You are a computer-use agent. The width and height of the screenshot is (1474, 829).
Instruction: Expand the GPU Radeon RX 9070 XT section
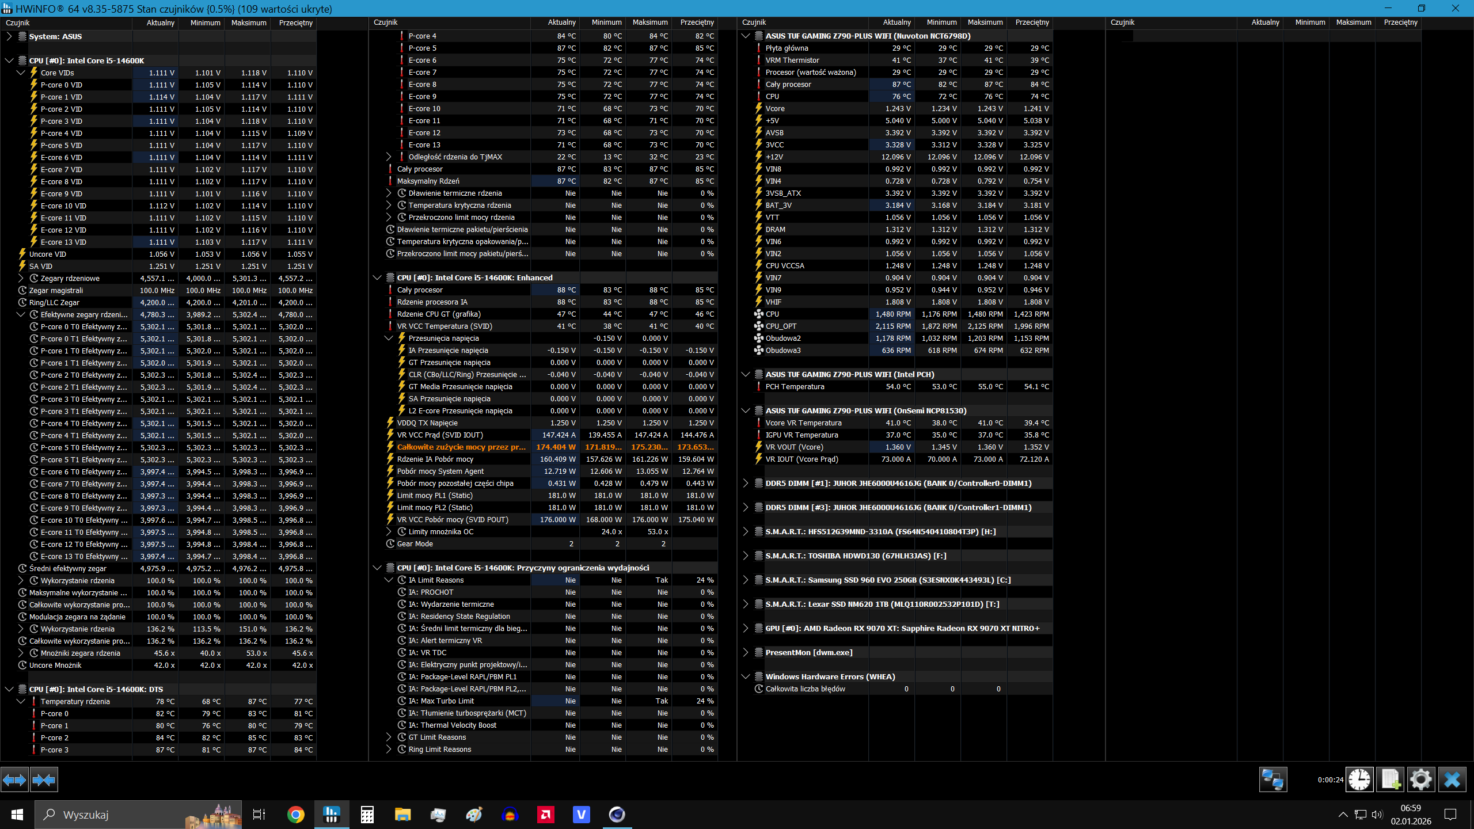click(x=746, y=628)
